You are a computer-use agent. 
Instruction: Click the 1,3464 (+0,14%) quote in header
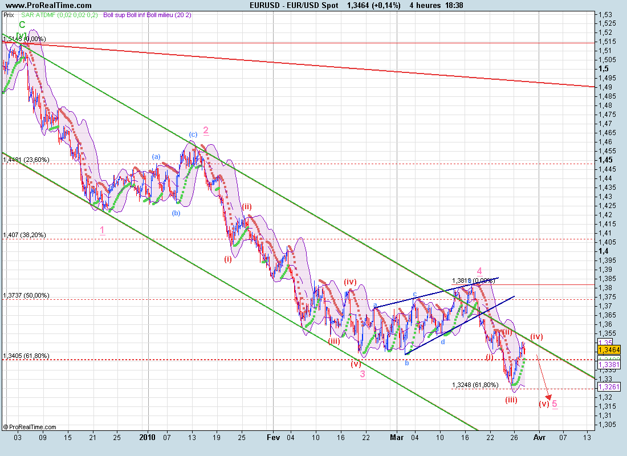pos(373,5)
